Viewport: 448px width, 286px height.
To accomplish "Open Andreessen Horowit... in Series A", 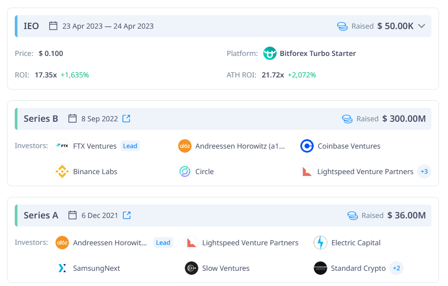I will point(110,243).
